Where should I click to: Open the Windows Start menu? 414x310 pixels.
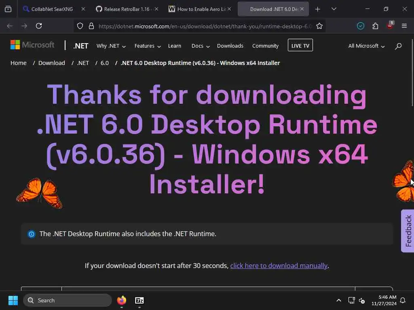[13, 300]
